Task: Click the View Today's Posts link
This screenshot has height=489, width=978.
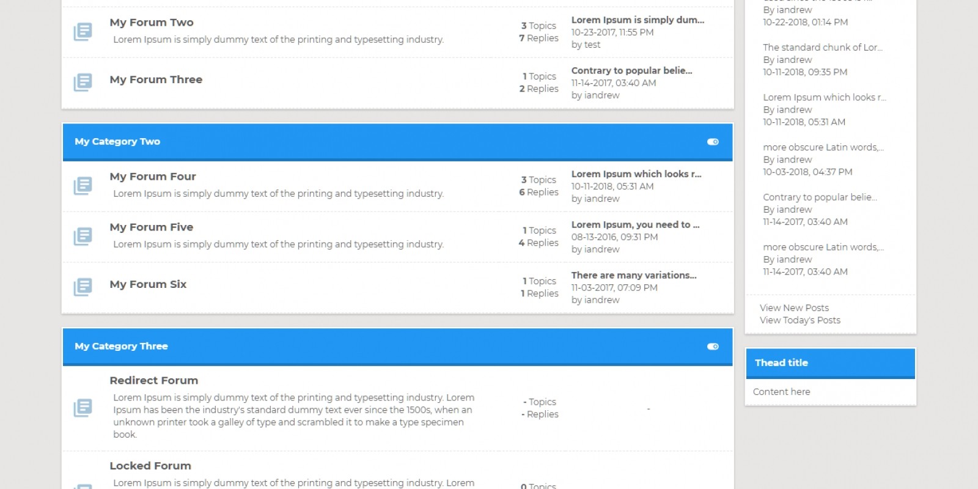Action: point(800,320)
